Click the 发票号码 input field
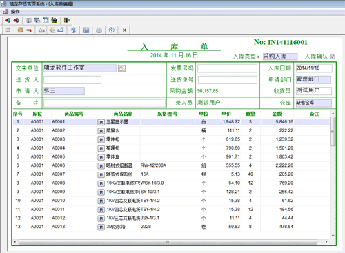 tap(227, 68)
